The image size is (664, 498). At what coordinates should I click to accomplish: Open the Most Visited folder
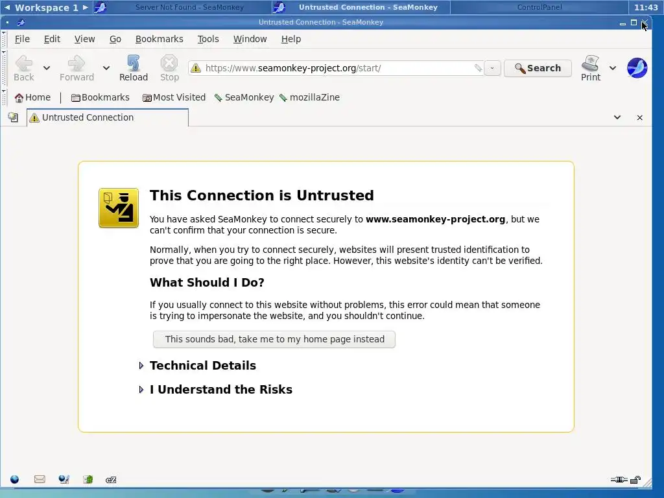pos(174,97)
